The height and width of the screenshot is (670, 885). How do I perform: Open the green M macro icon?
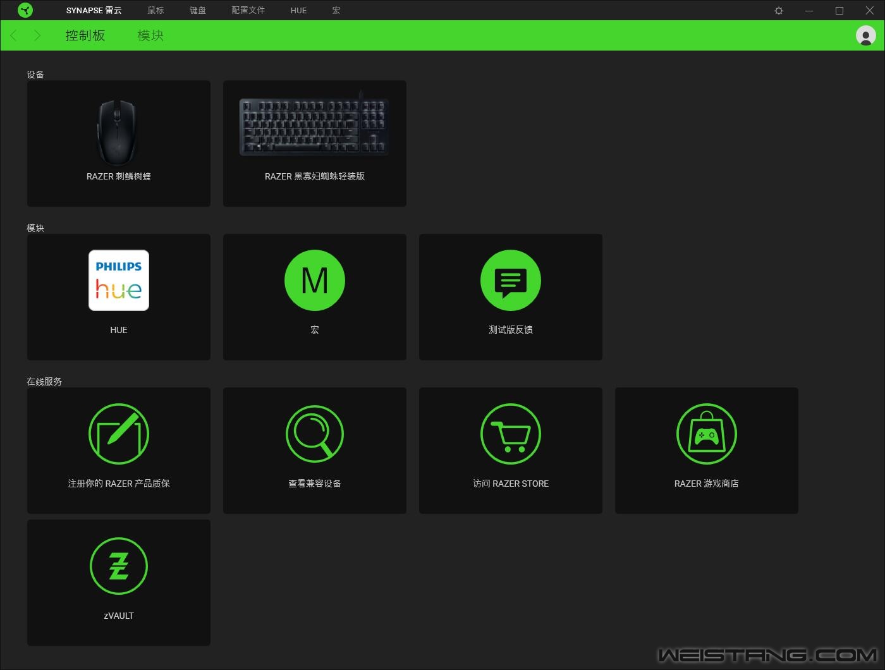click(x=315, y=280)
